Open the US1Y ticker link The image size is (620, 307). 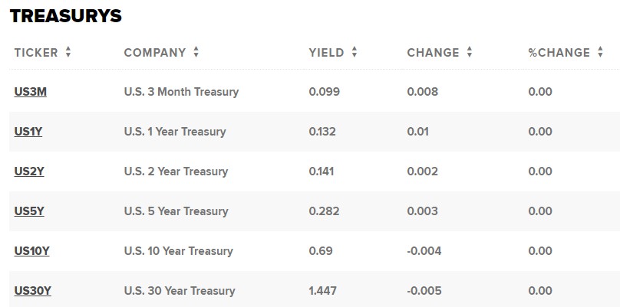28,132
